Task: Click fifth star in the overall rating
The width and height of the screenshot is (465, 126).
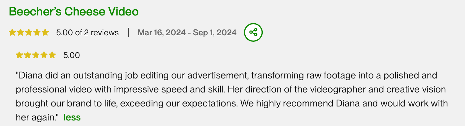Action: (45, 32)
